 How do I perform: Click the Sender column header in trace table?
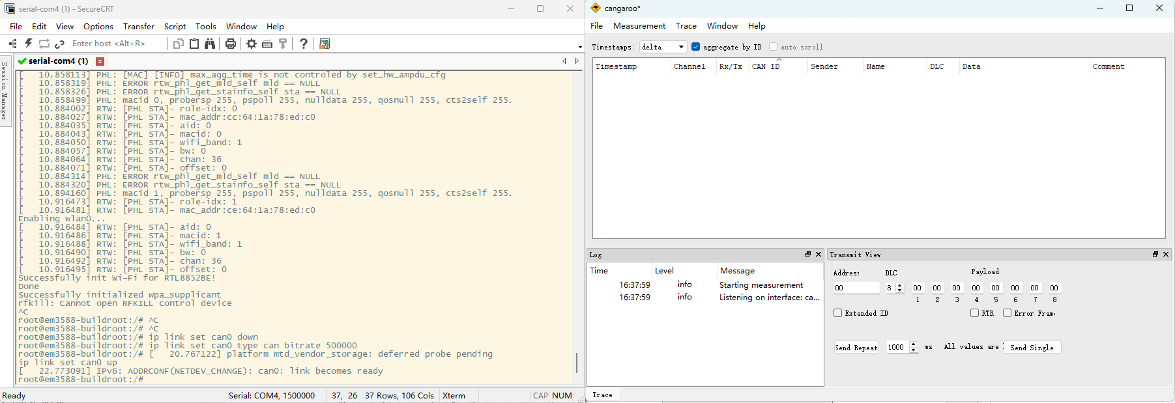[835, 66]
